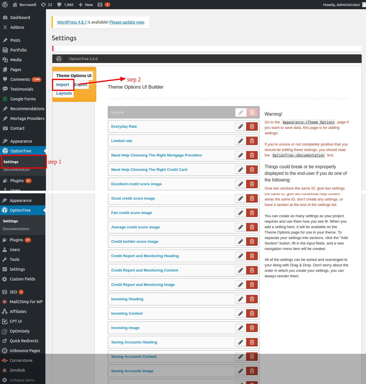Click trash icon for Fair credit score image
Image resolution: width=366 pixels, height=384 pixels.
(252, 213)
